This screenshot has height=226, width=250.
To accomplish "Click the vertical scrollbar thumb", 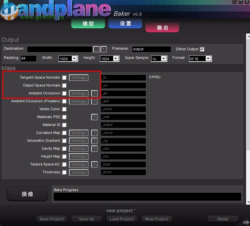I will [x=248, y=95].
